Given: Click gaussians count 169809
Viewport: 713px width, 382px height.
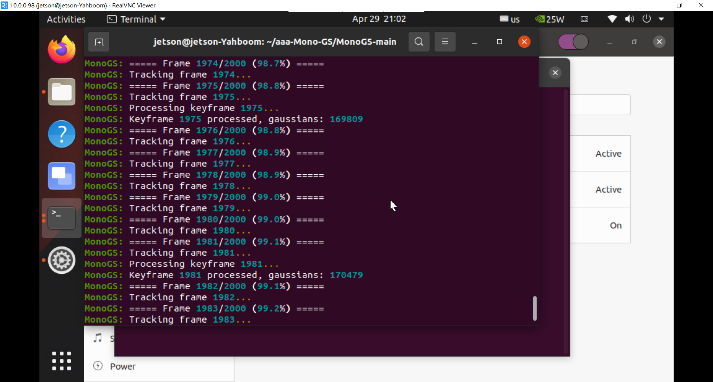Looking at the screenshot, I should point(346,119).
